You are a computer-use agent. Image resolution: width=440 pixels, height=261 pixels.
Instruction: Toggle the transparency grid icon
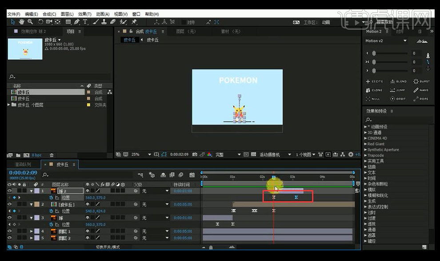tap(253, 154)
